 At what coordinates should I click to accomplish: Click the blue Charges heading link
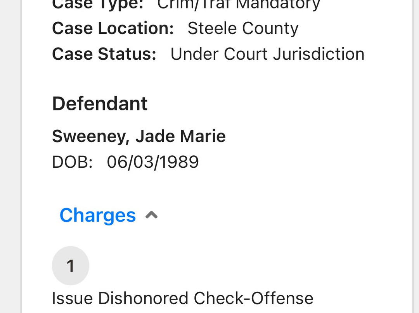pyautogui.click(x=97, y=215)
